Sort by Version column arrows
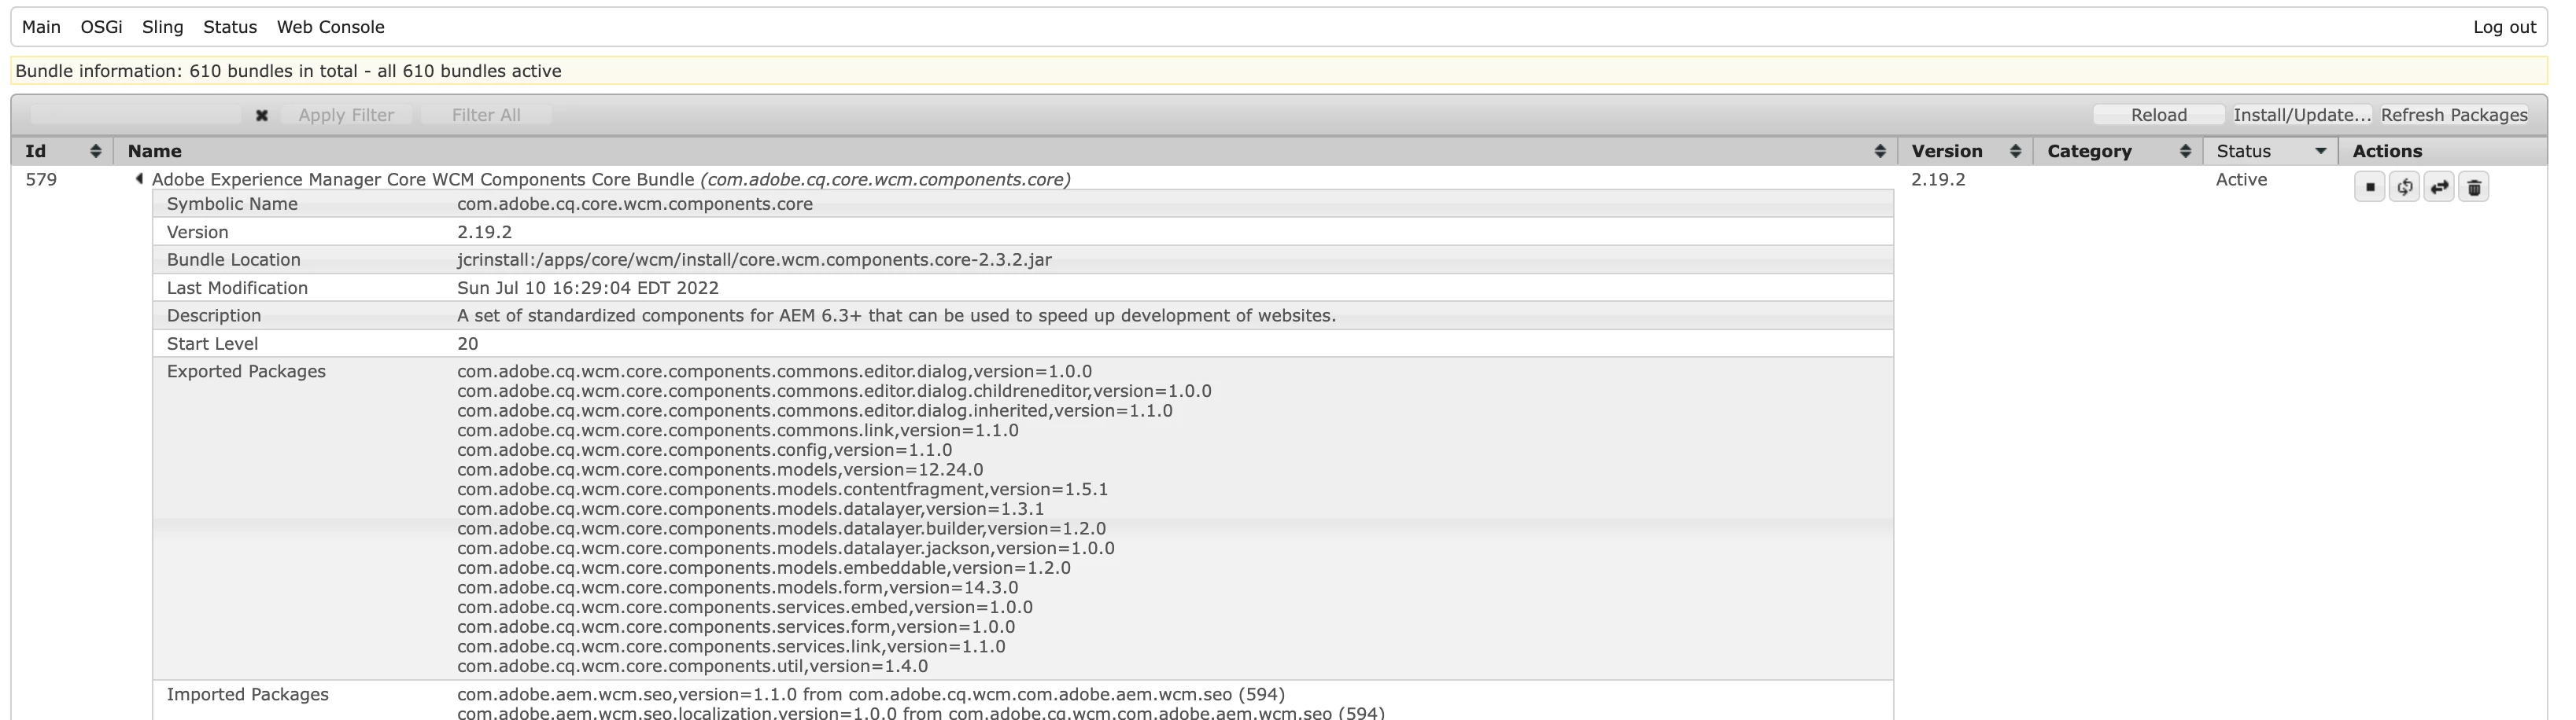The image size is (2576, 720). click(2015, 151)
